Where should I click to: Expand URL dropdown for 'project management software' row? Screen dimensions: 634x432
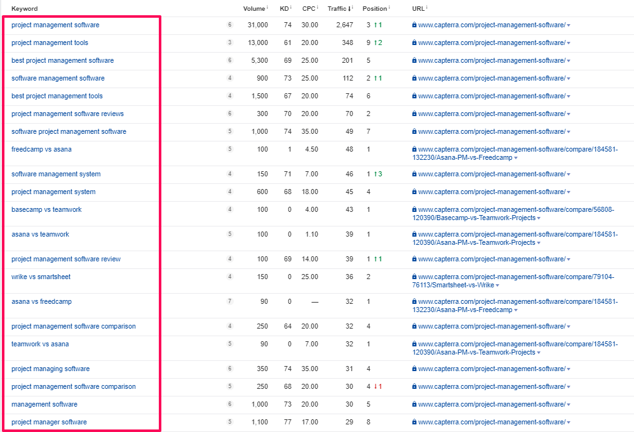[x=569, y=25]
